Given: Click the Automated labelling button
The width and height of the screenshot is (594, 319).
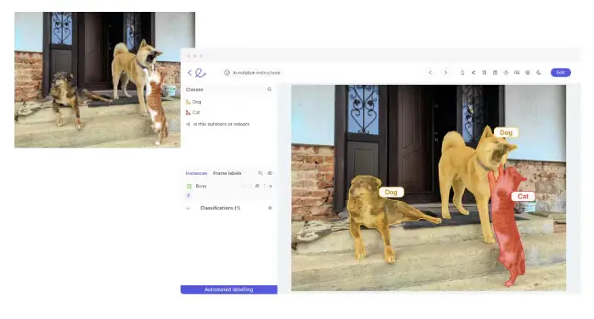Looking at the screenshot, I should pos(229,289).
